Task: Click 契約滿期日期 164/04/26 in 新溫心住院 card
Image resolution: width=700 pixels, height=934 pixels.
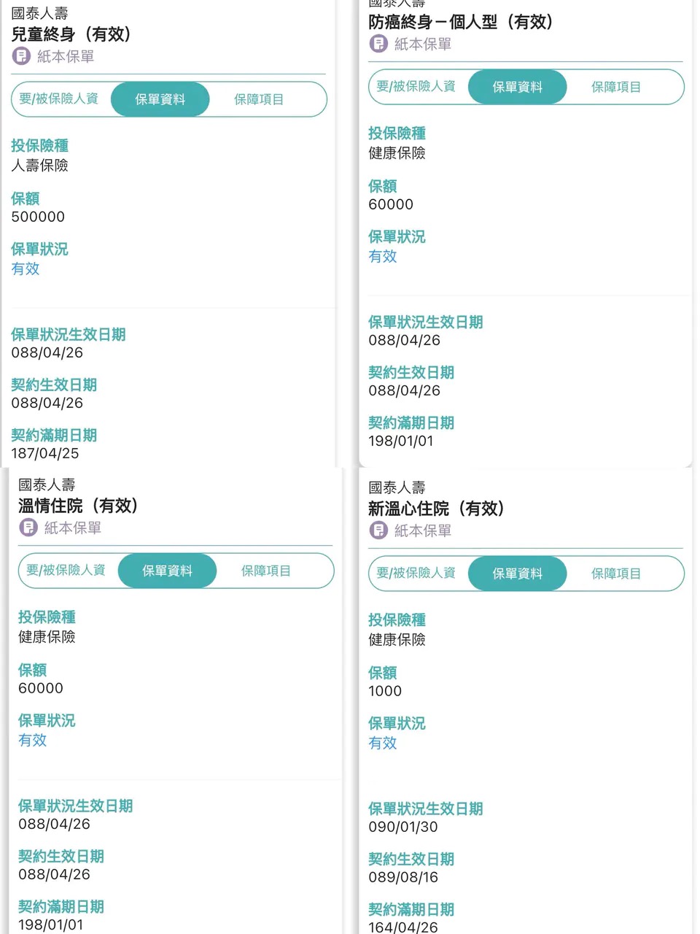Action: (403, 927)
